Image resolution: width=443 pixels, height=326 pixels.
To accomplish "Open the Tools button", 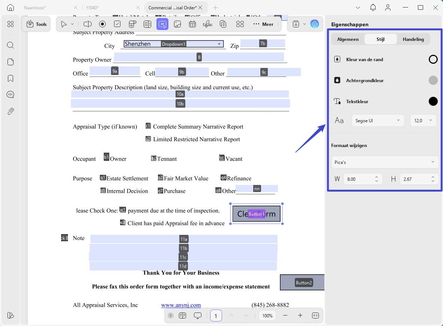I will point(36,24).
